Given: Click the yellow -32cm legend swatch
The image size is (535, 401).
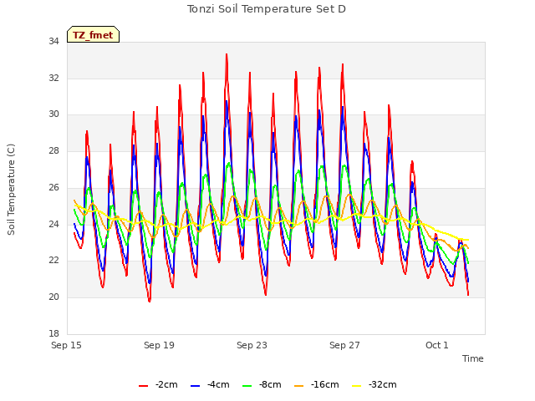Looking at the screenshot, I should click(357, 386).
